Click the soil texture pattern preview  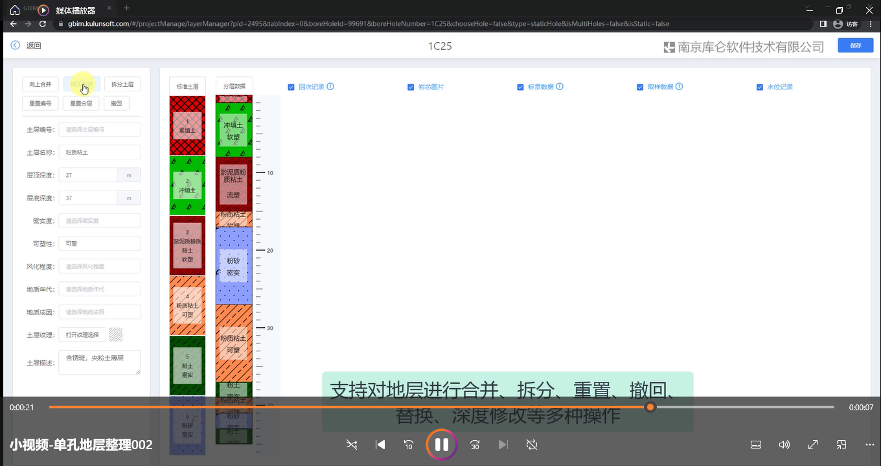pyautogui.click(x=115, y=334)
